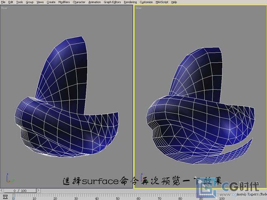
Task: Click the right viewport's User label
Action: click(x=138, y=8)
